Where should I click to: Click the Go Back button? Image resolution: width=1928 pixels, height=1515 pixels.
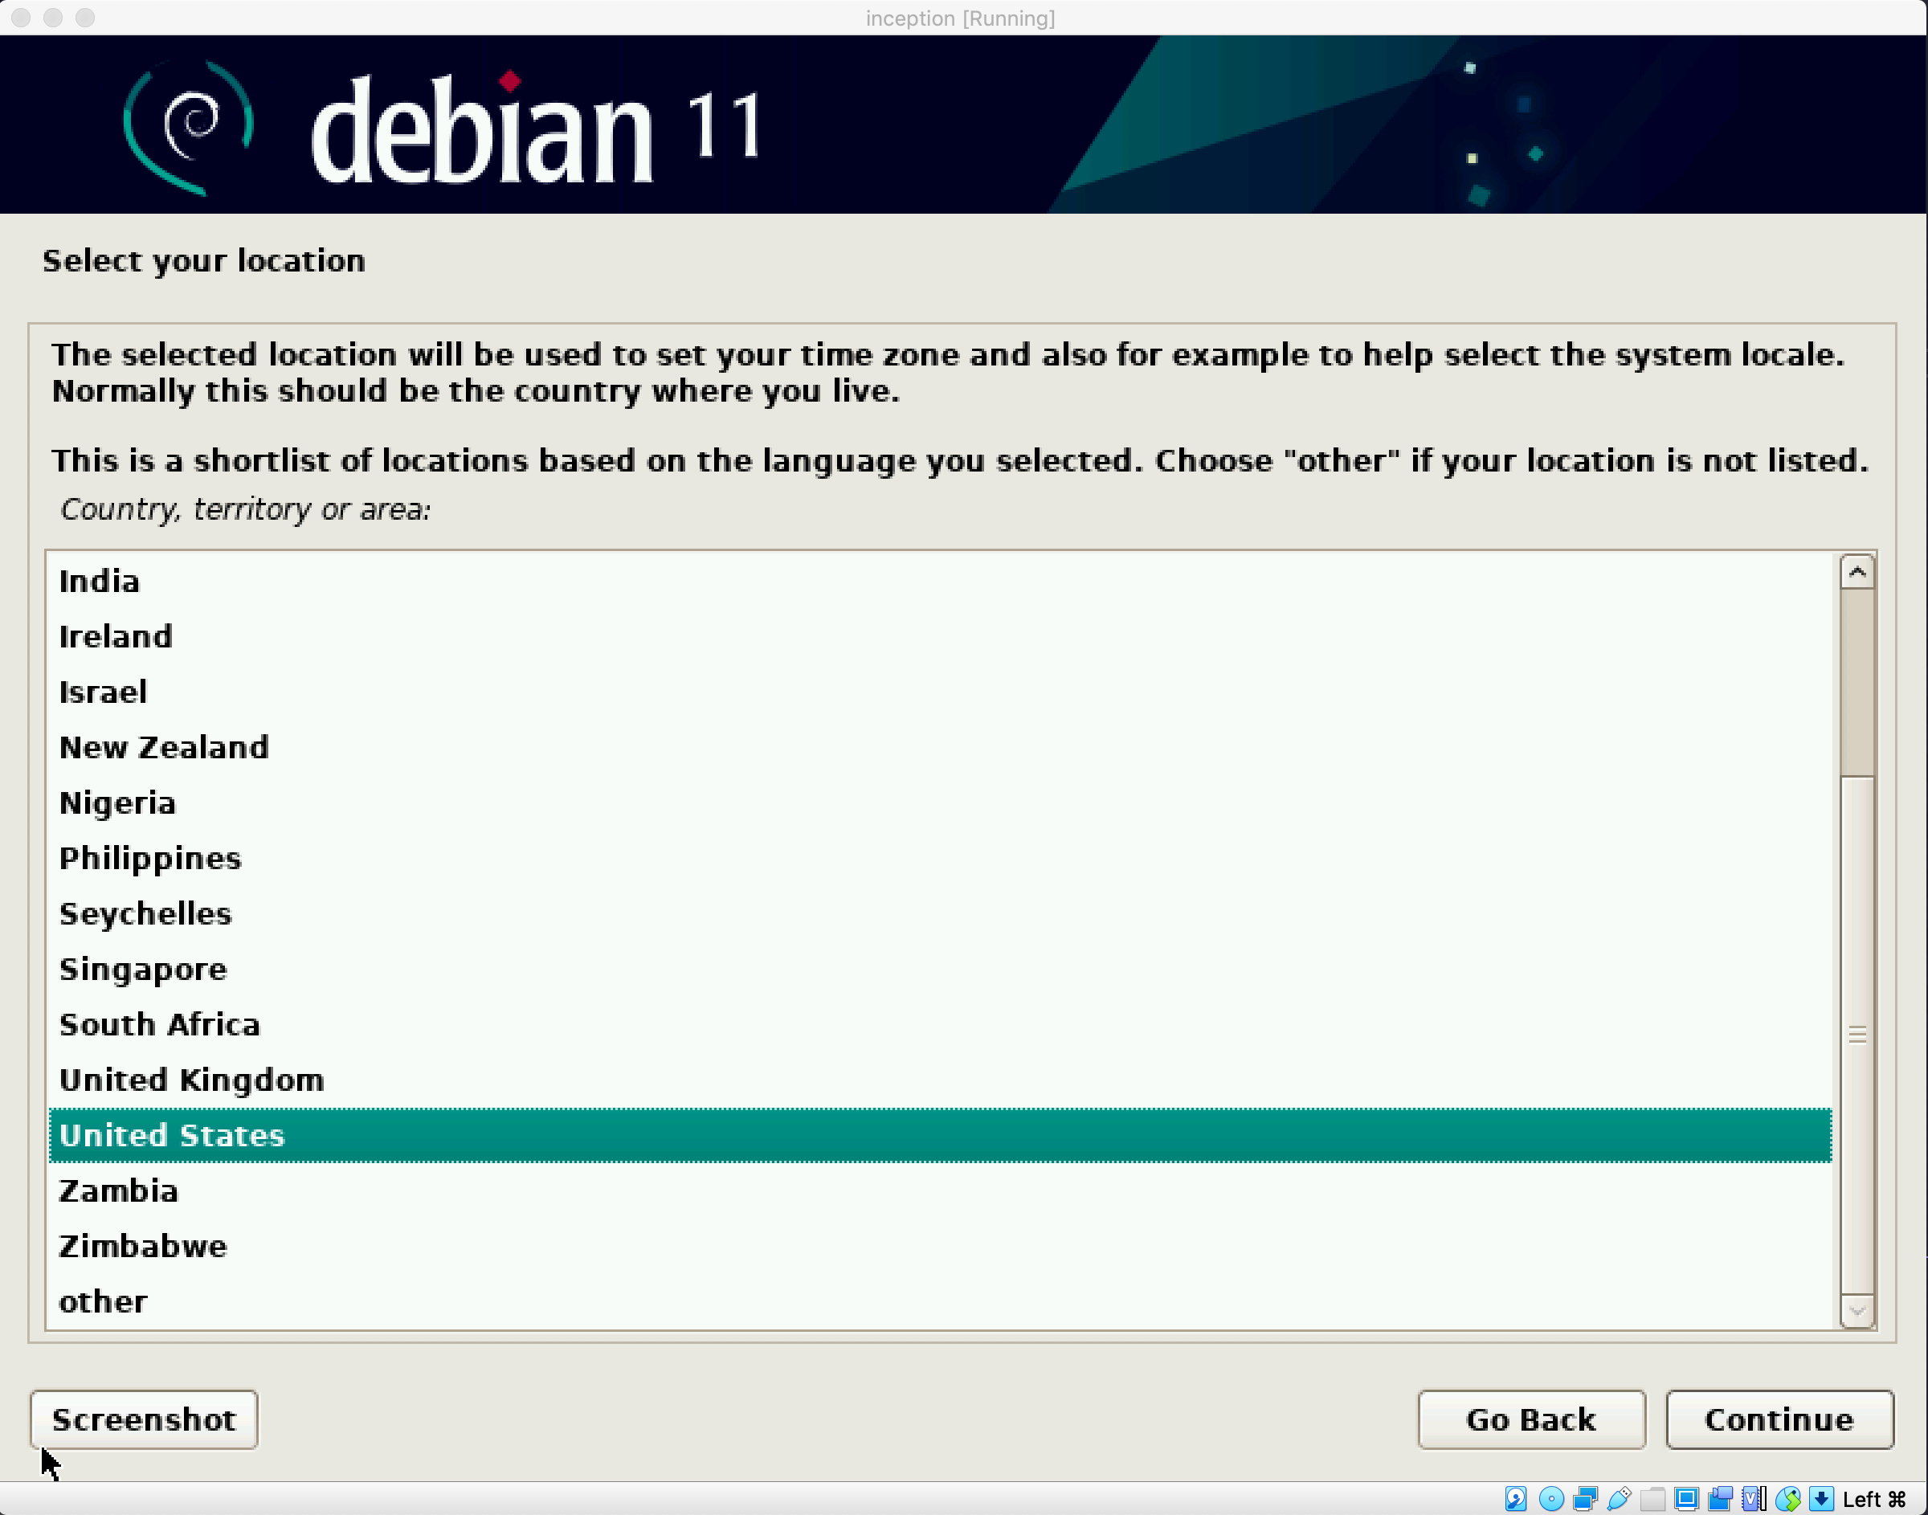point(1530,1419)
